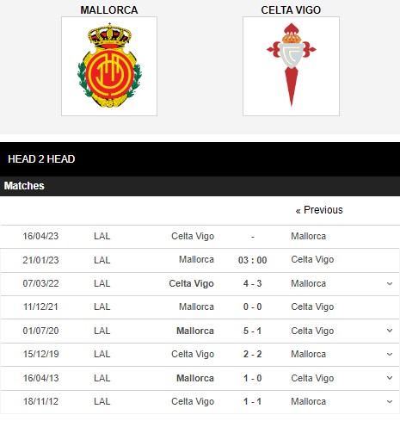
Task: Expand the 07/03/22 match details chevron
Action: (390, 284)
